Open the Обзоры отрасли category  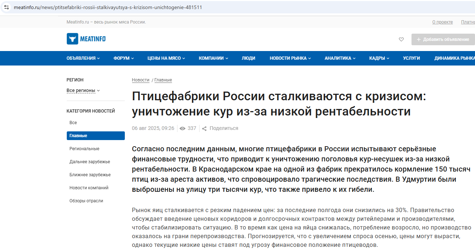point(86,201)
